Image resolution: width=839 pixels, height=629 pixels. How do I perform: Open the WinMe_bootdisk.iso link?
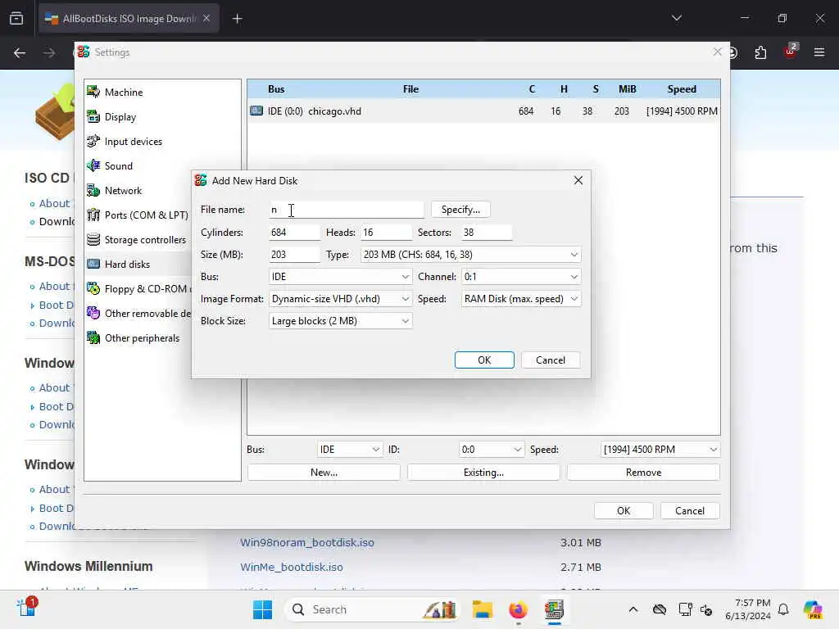tap(292, 567)
